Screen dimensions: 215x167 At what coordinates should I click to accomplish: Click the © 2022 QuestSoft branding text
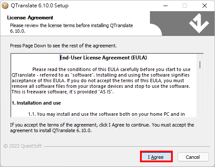click(x=23, y=146)
